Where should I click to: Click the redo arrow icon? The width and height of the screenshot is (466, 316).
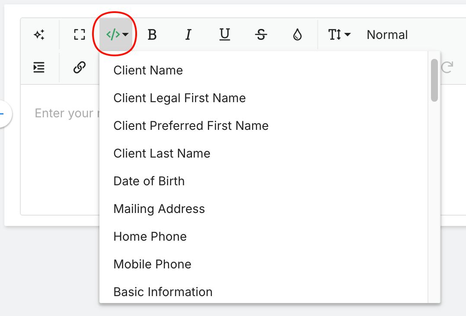(x=447, y=68)
